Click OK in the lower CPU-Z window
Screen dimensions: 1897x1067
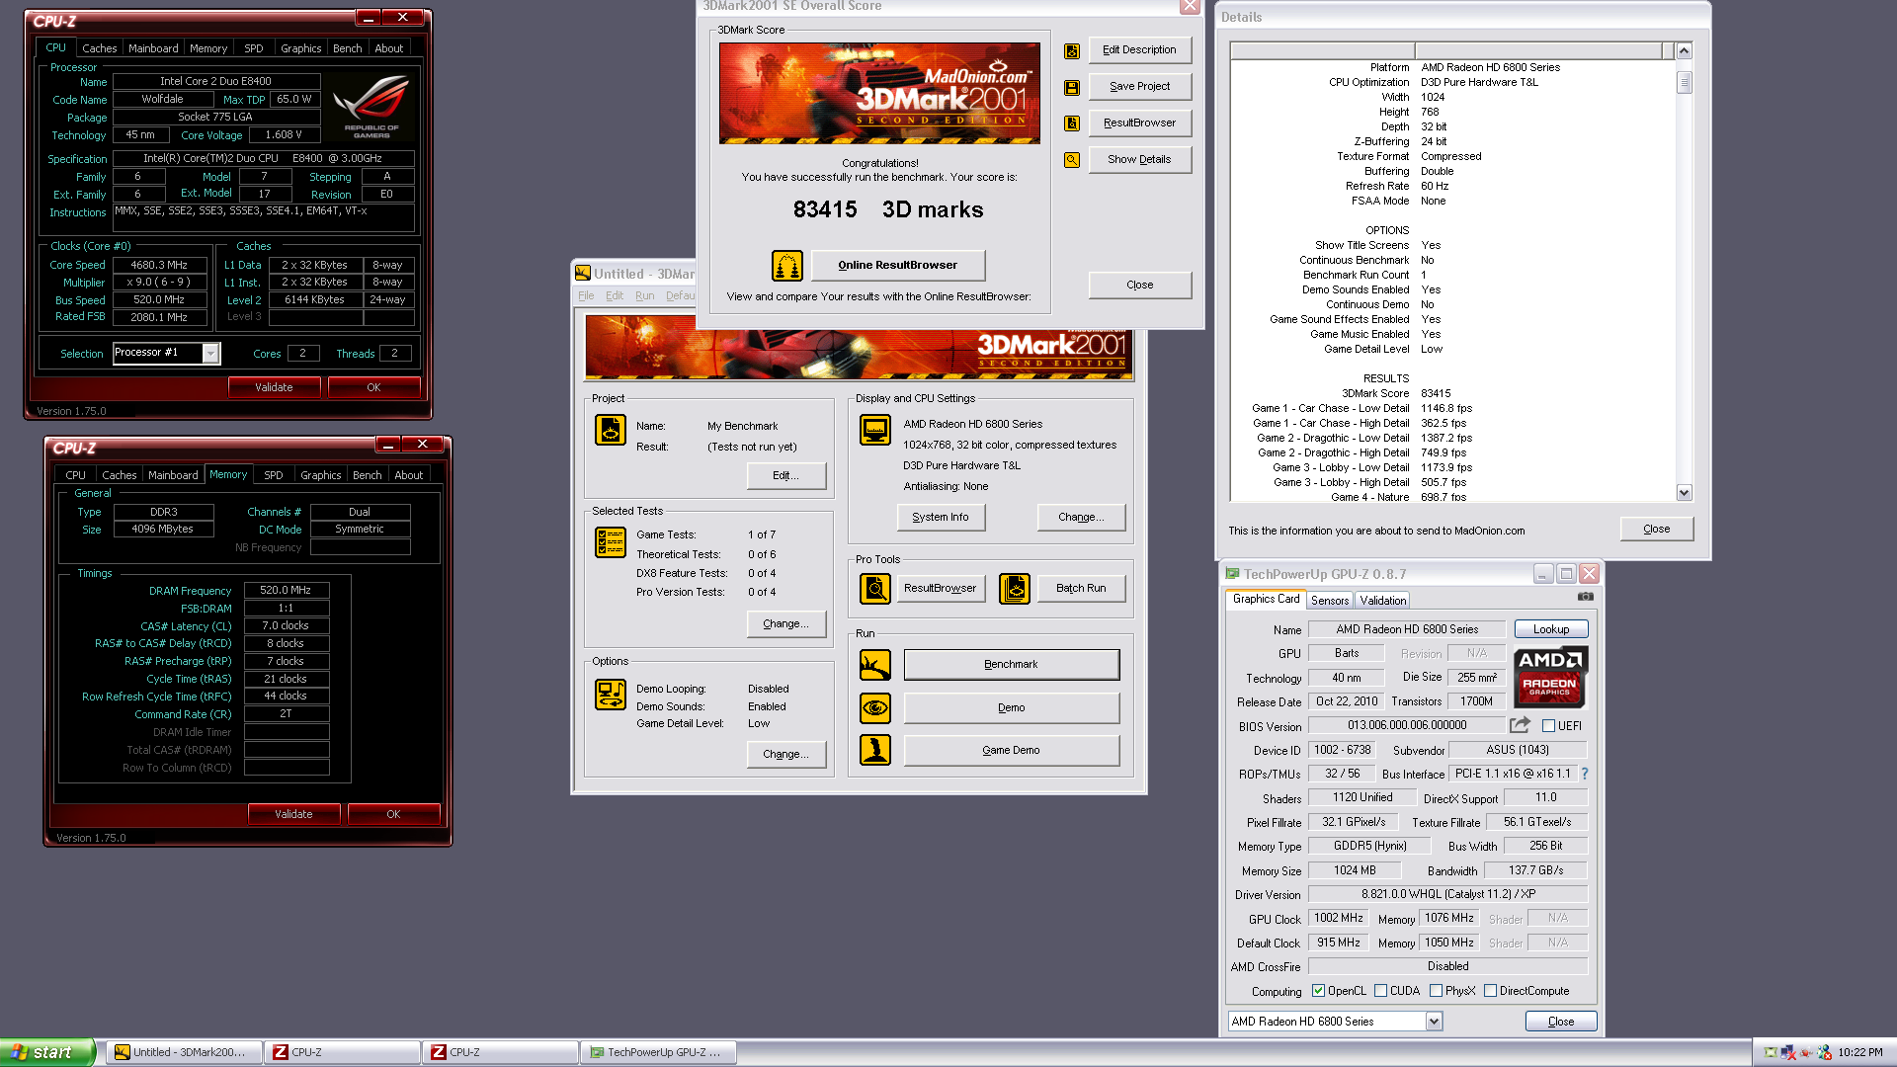click(393, 814)
